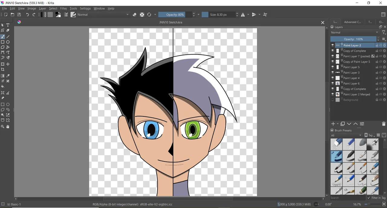Select the Paint Layer 2 Merged layer
Screen dimensions: 387x208
(356, 94)
